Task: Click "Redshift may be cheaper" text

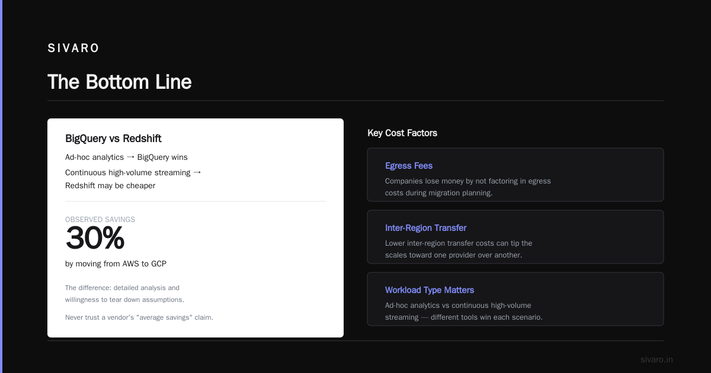Action: point(110,185)
